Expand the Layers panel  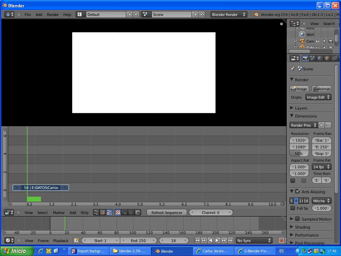coord(301,108)
